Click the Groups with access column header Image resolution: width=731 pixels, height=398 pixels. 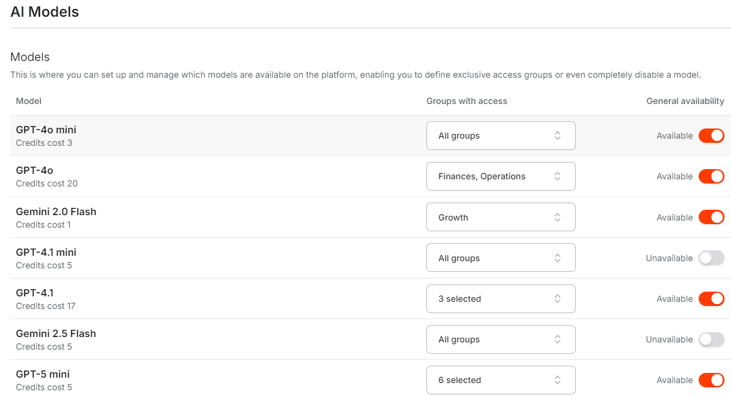(x=466, y=101)
